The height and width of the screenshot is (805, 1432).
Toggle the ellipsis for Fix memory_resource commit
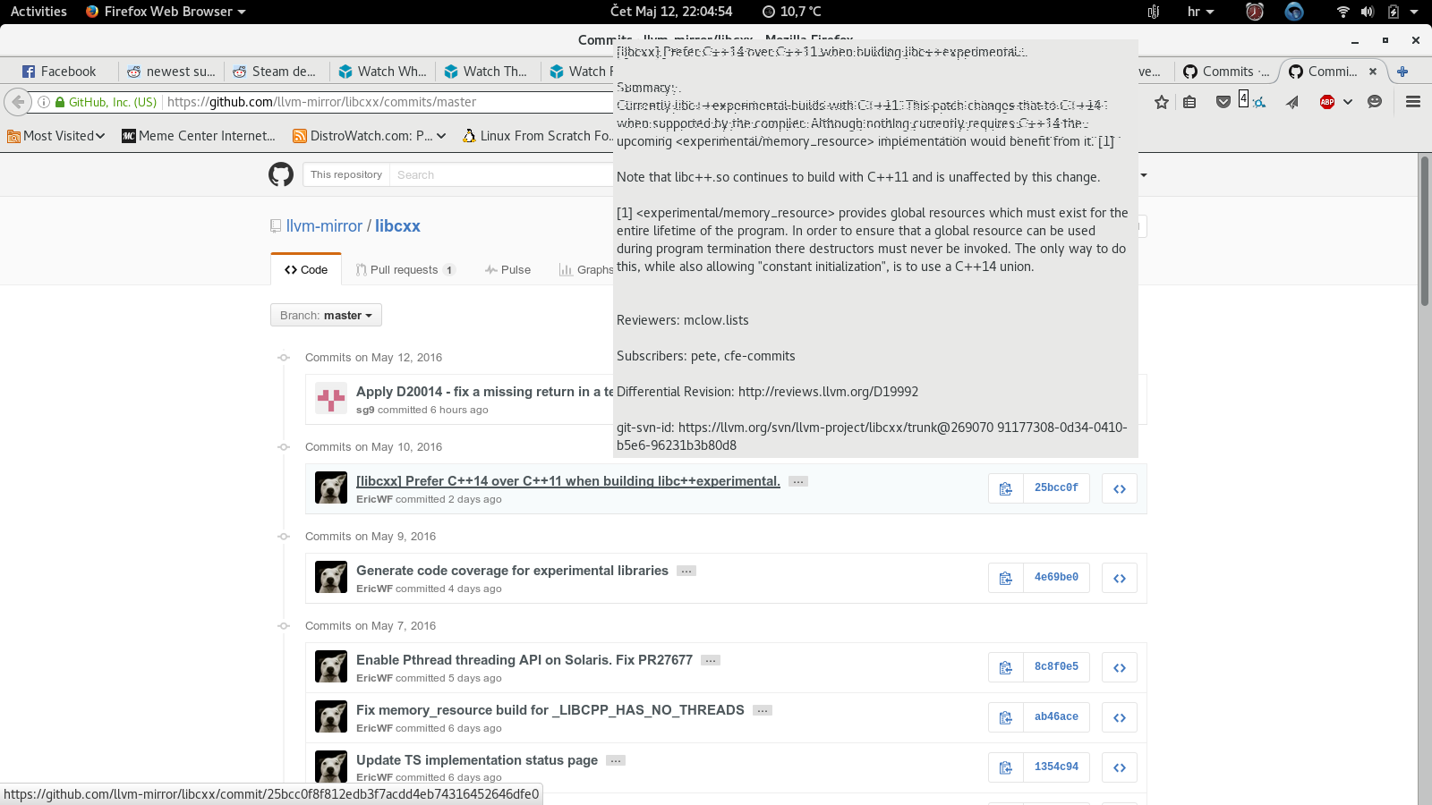pos(762,710)
